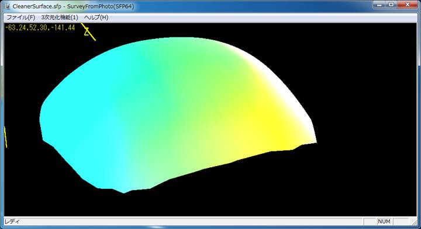Close the CleanerSurface.sfp window
The image size is (421, 229).
click(408, 5)
